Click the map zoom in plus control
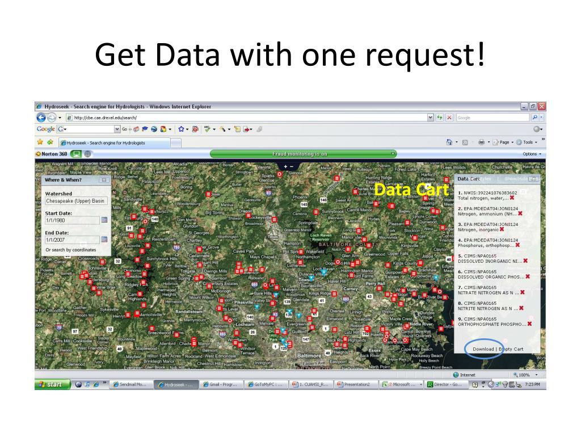Screen dimensions: 581x436 [285, 167]
